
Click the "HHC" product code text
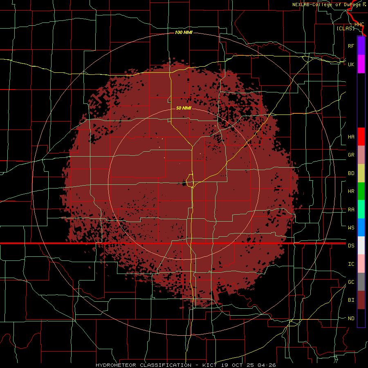pyautogui.click(x=359, y=25)
